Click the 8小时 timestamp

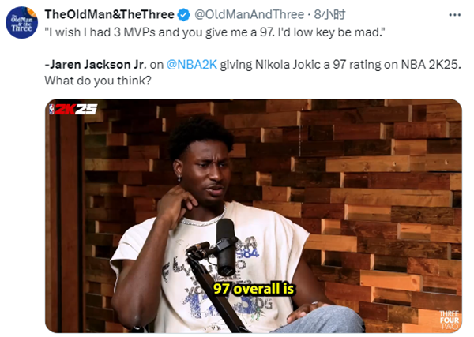coord(329,14)
